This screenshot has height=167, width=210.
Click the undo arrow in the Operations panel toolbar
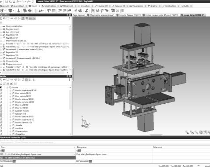[x=4, y=18]
